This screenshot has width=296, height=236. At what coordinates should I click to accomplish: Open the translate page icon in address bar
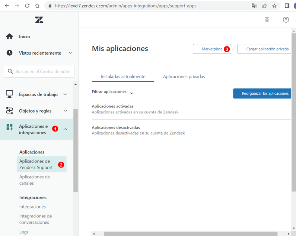(254, 6)
